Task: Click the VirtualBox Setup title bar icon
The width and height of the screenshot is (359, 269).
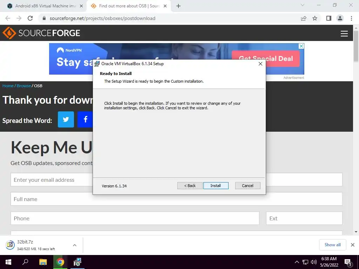Action: (97, 64)
